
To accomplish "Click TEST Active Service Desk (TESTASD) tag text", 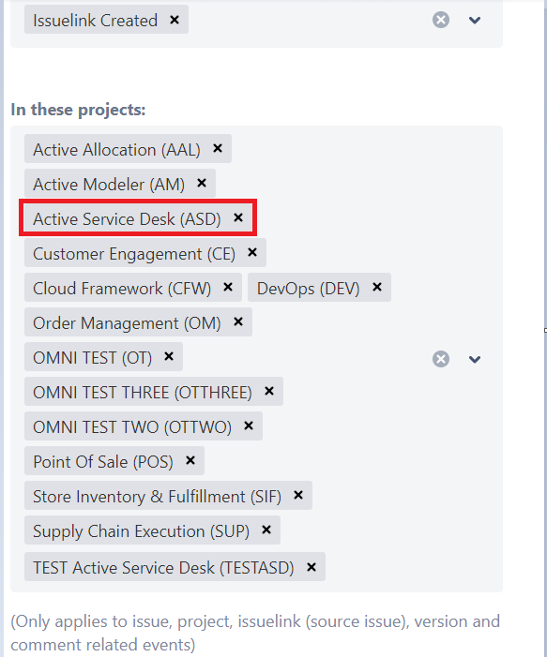I will (163, 568).
